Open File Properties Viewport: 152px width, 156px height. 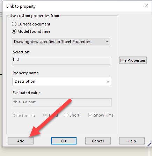pyautogui.click(x=133, y=60)
